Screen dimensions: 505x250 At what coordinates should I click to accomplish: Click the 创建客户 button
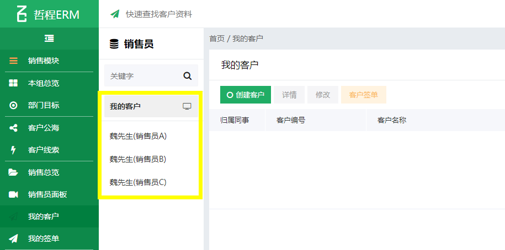click(x=246, y=95)
